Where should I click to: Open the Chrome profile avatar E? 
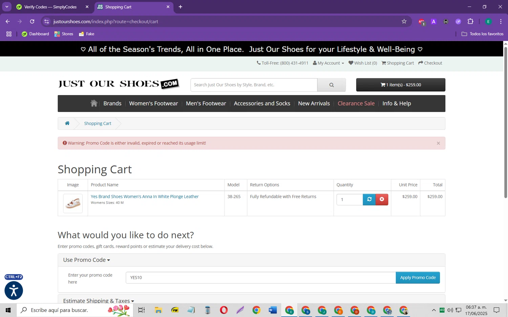tap(488, 21)
